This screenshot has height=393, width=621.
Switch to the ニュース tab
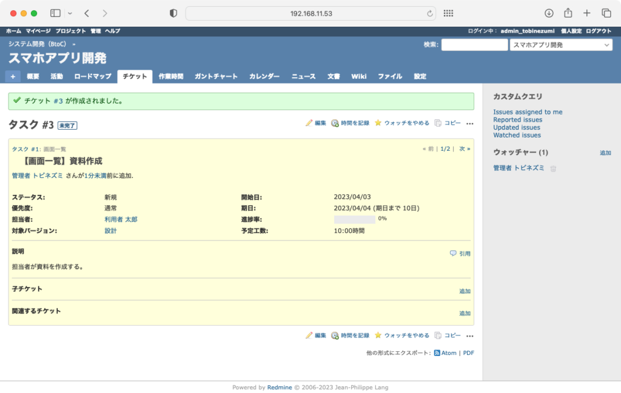(x=303, y=76)
